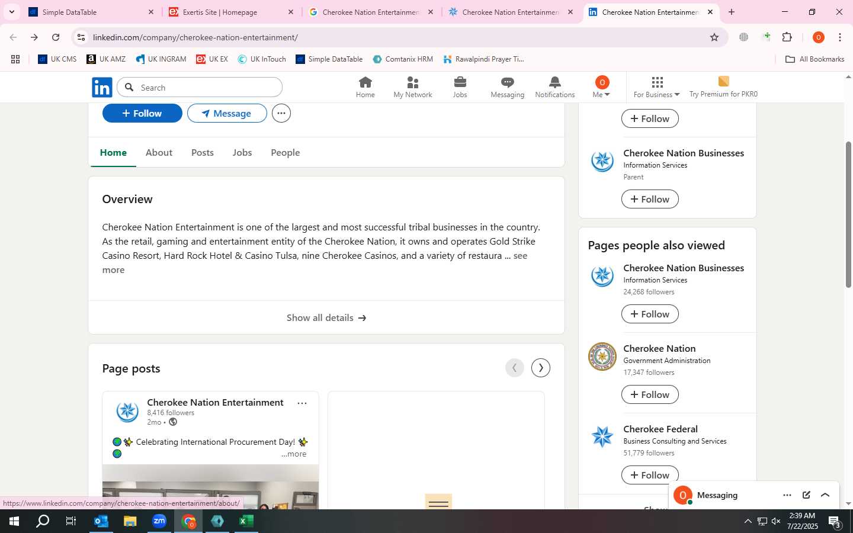Switch to company Jobs tab

242,153
